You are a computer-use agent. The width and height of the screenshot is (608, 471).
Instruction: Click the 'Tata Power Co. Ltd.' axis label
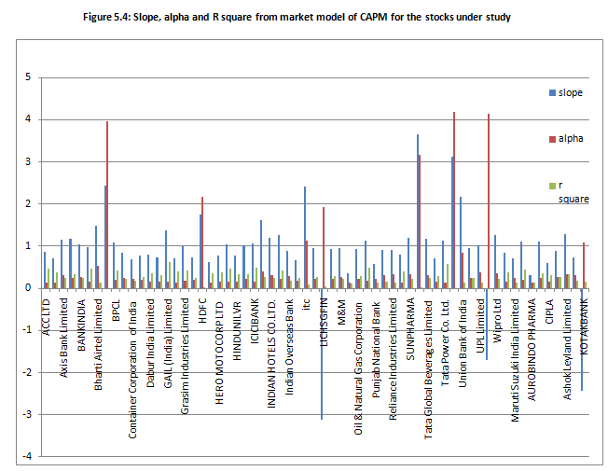446,342
